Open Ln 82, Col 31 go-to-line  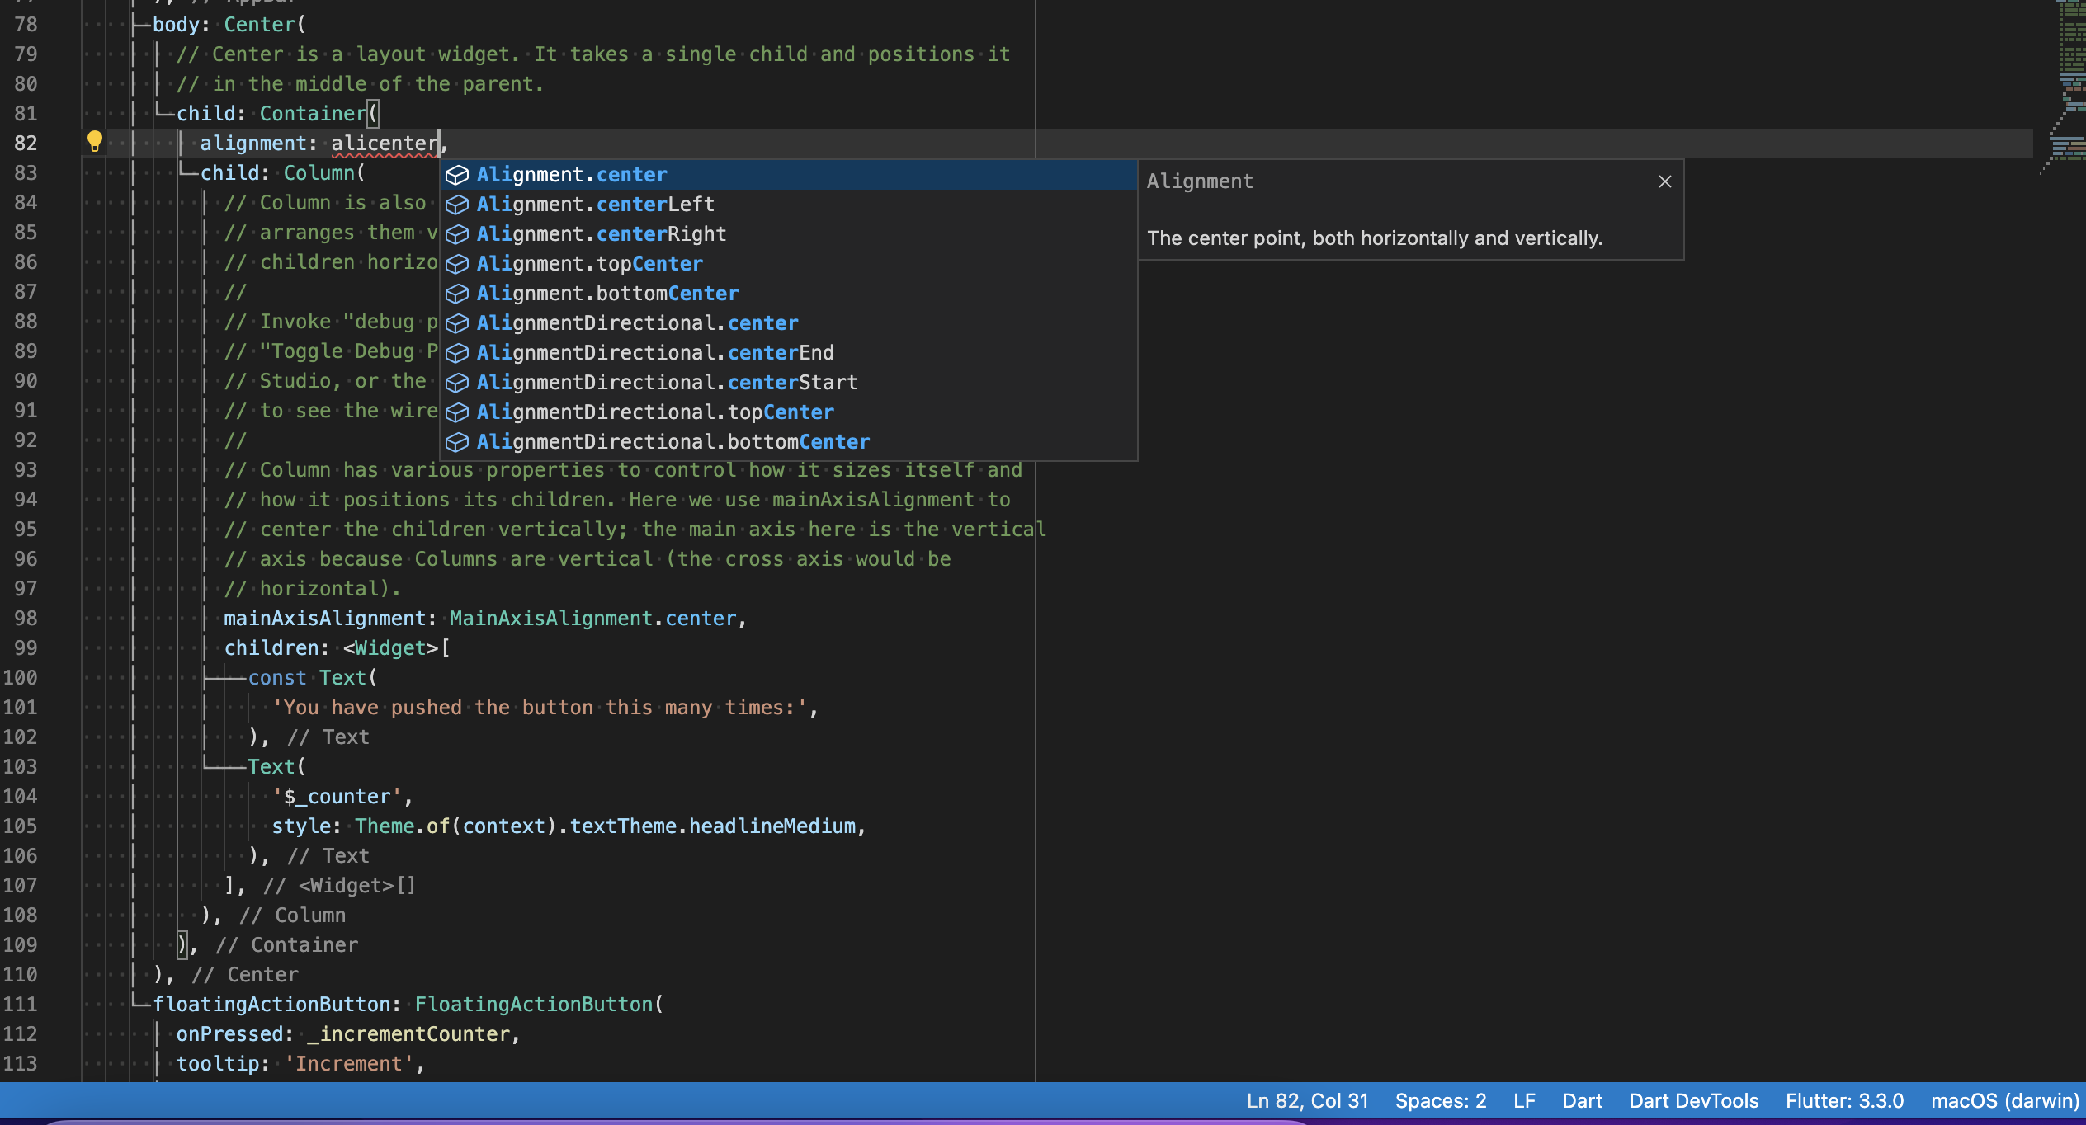(1307, 1101)
